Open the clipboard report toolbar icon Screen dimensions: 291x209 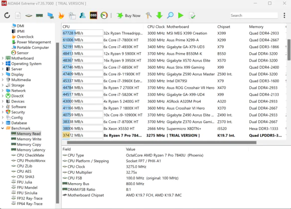[x=72, y=15]
